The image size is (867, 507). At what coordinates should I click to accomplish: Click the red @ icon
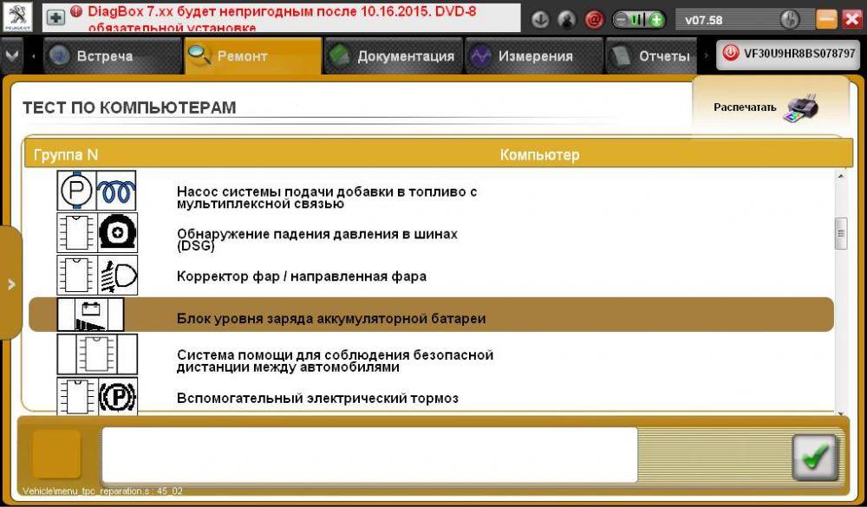click(594, 19)
